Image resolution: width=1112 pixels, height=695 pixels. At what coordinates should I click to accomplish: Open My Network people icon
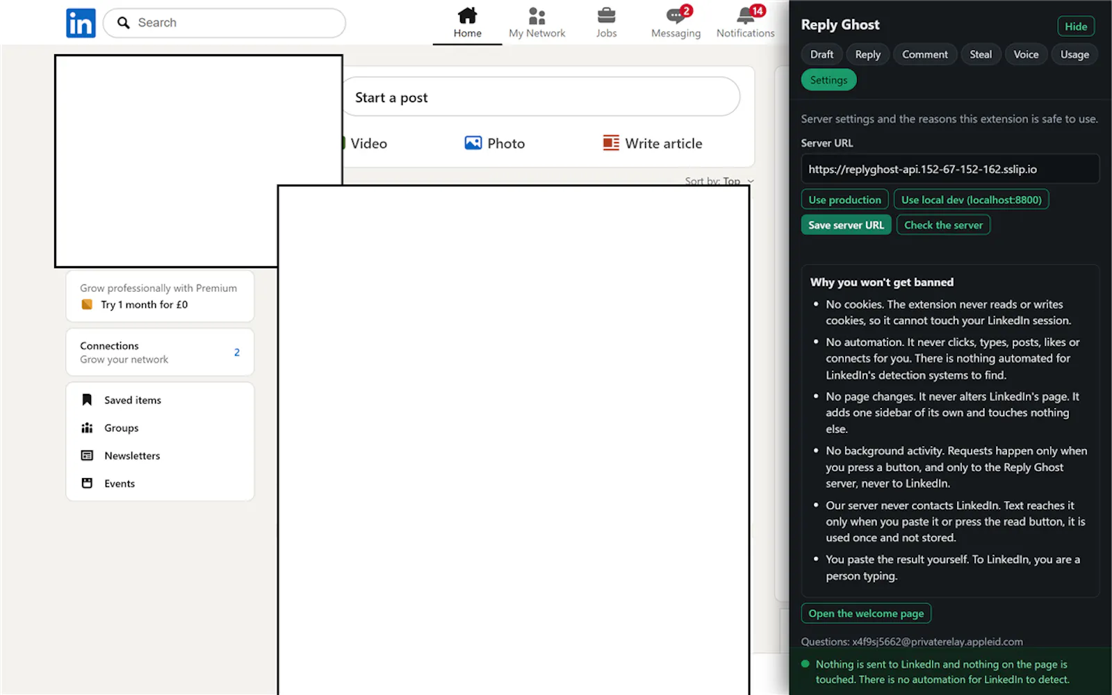pyautogui.click(x=537, y=15)
